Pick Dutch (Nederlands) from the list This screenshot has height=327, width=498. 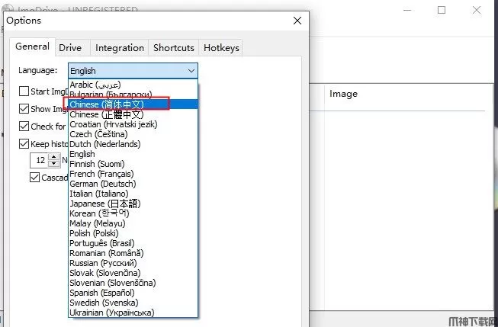point(133,144)
